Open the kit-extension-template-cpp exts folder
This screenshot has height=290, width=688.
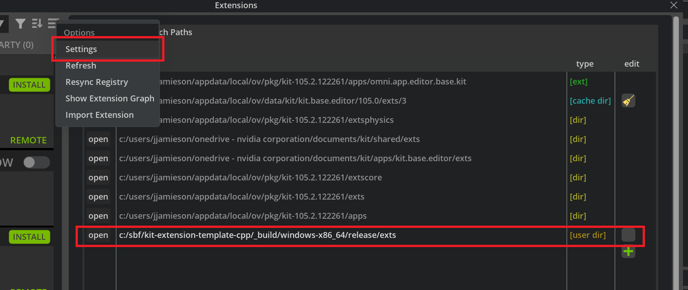point(98,235)
